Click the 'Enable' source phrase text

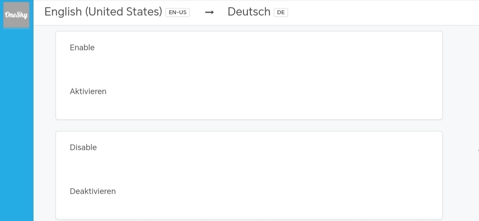(82, 48)
